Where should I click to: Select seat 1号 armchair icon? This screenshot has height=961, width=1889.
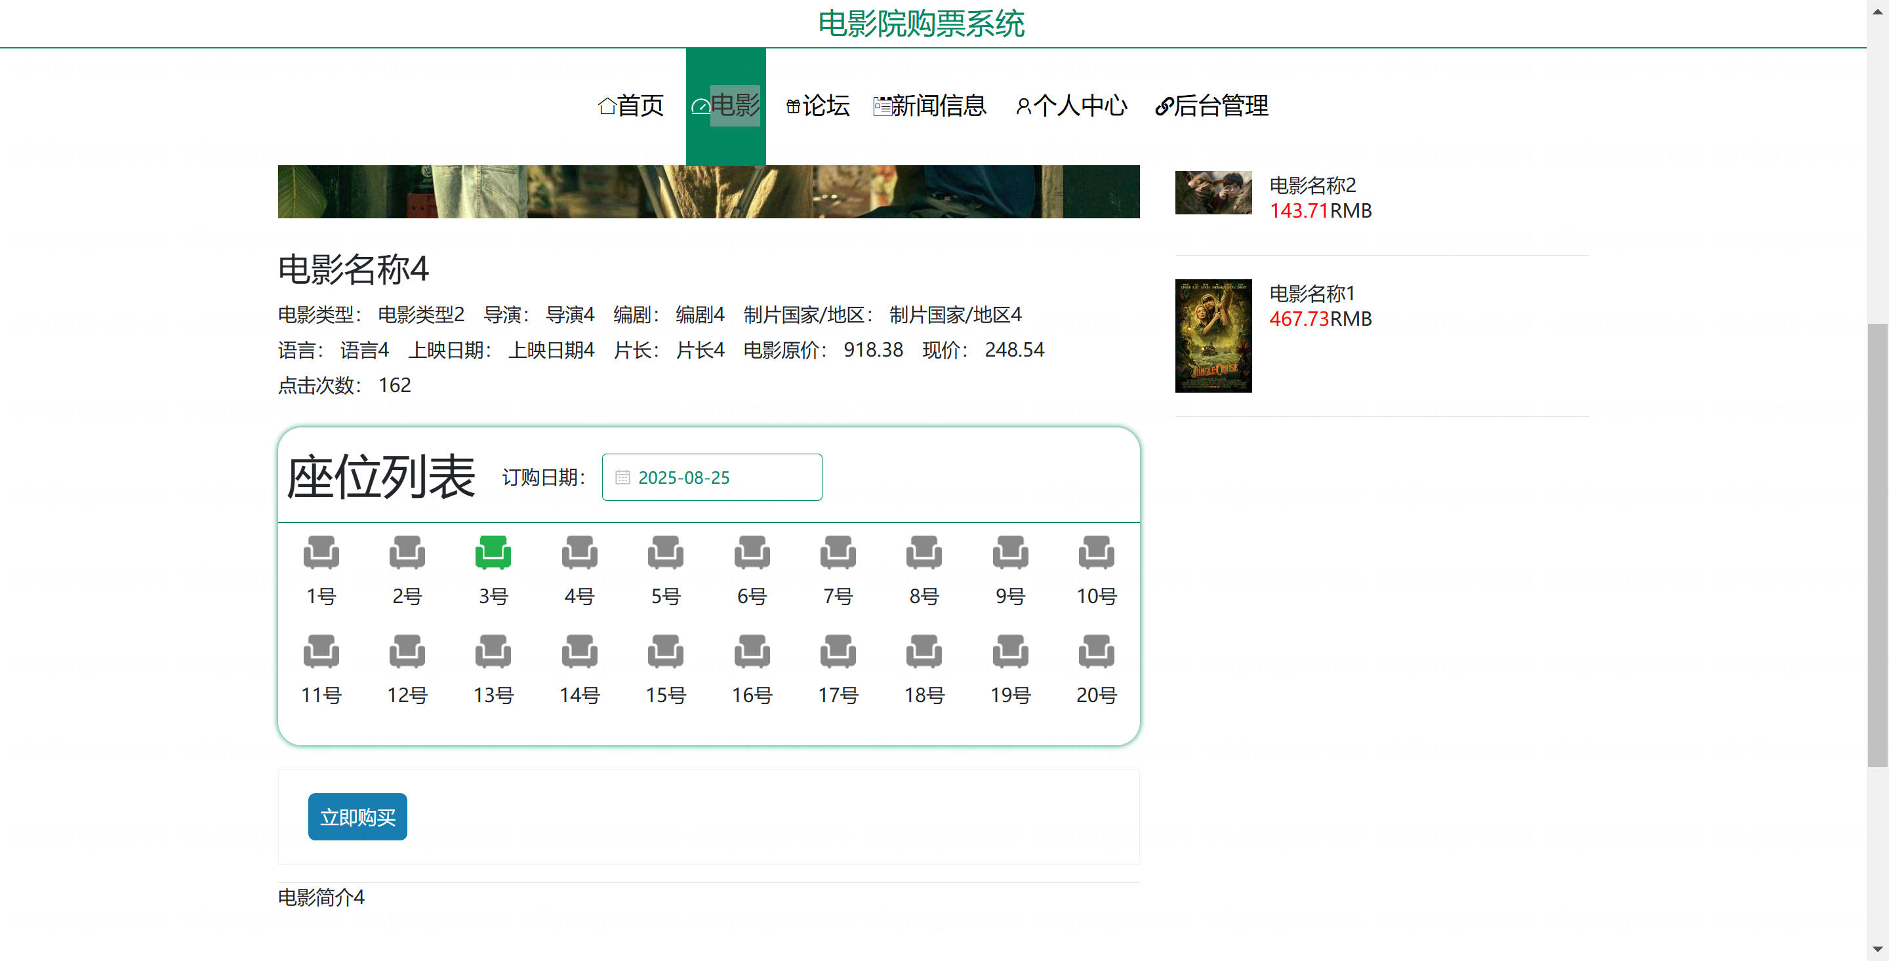(x=321, y=553)
